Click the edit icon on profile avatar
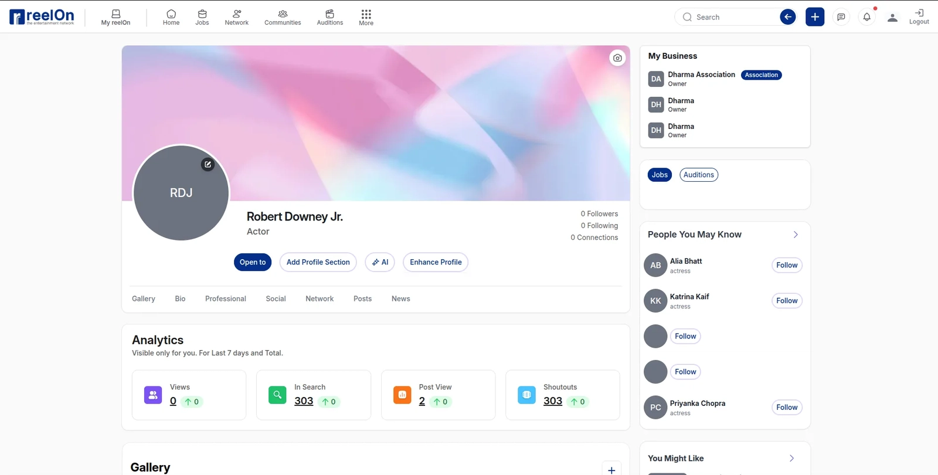This screenshot has width=938, height=475. (x=208, y=165)
